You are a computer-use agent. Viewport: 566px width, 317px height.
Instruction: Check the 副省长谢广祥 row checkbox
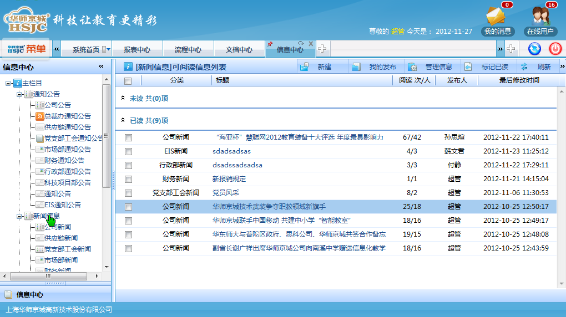pyautogui.click(x=128, y=248)
